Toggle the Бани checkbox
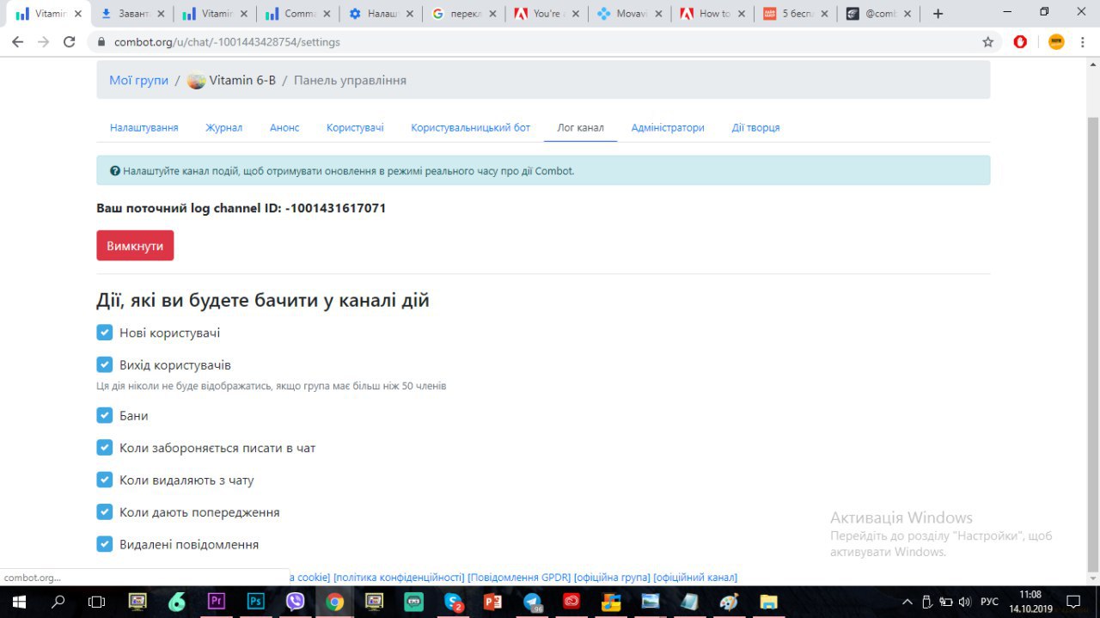 coord(105,415)
